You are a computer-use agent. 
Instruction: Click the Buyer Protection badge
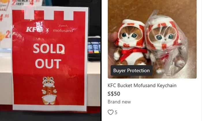tap(131, 71)
